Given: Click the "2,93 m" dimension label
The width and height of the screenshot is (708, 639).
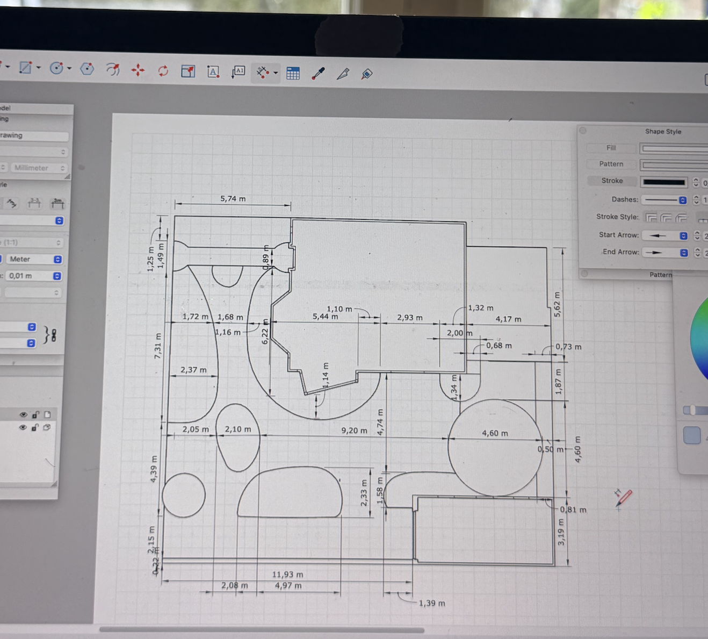Looking at the screenshot, I should [410, 318].
